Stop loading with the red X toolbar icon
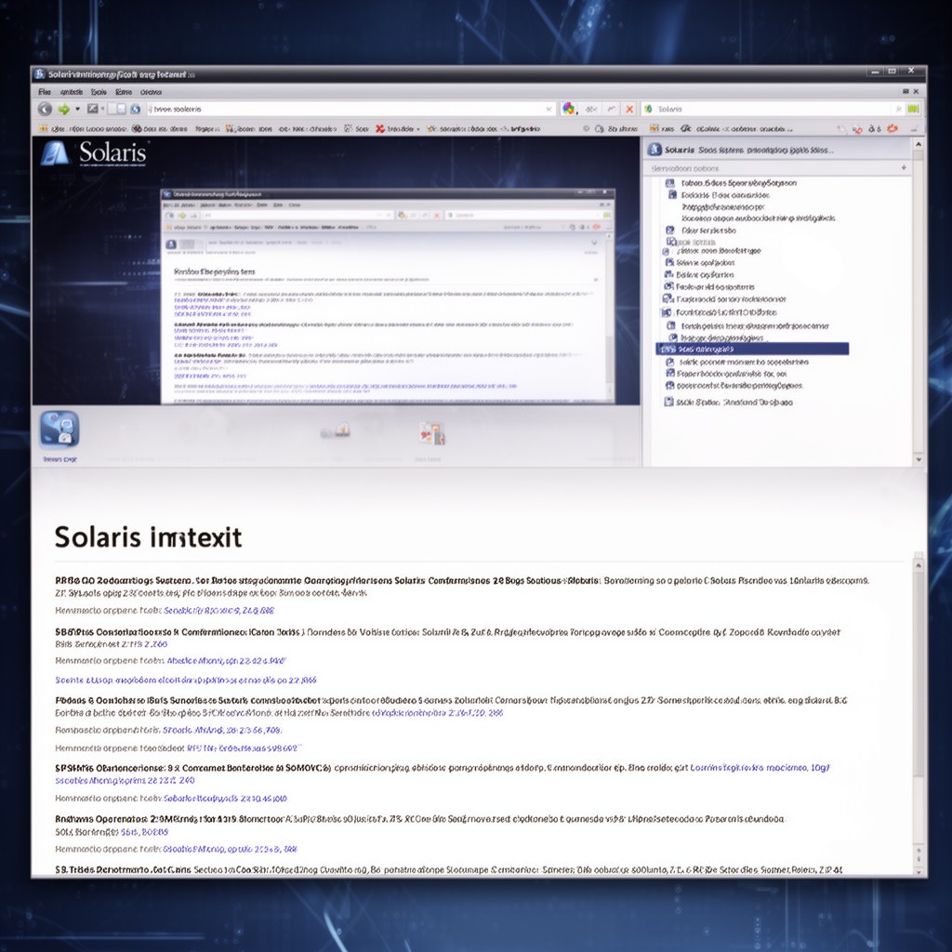This screenshot has width=952, height=952. tap(629, 110)
